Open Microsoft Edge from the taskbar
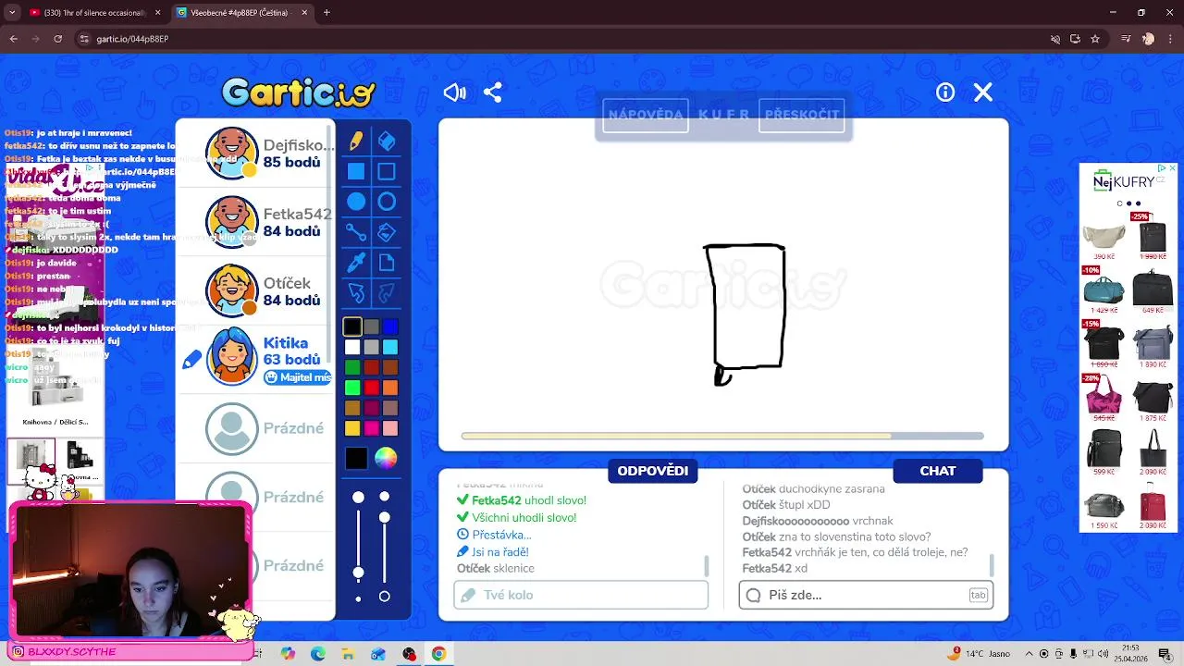Screen dimensions: 1184x666 coord(318,654)
